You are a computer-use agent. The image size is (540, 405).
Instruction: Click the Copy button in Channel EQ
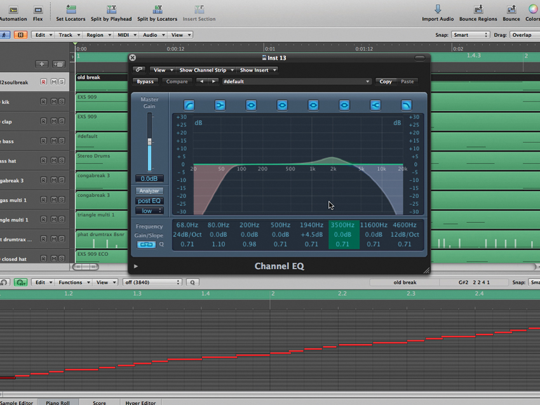click(x=386, y=81)
